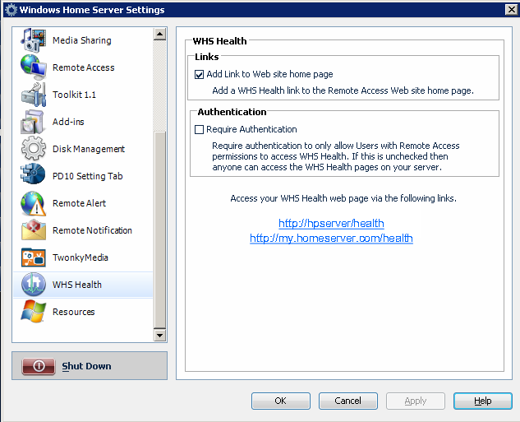
Task: Open Remote Alert settings label
Action: click(79, 203)
